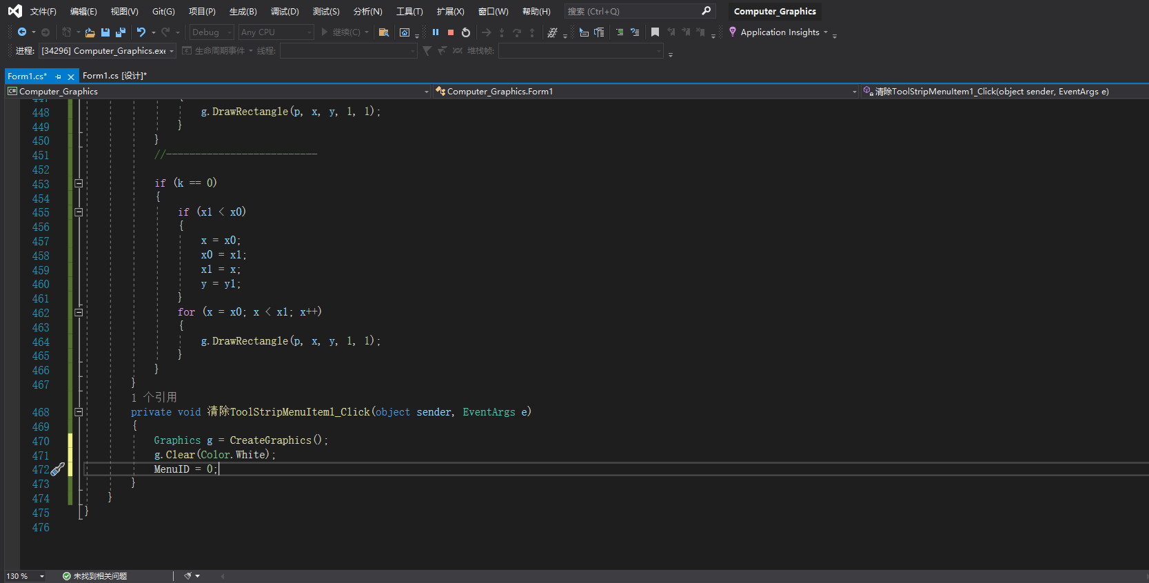Stop debugging with the red square
The width and height of the screenshot is (1149, 583).
coord(451,32)
